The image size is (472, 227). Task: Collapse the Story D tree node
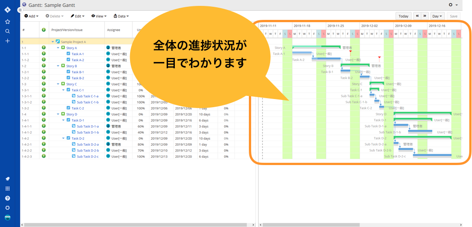tap(58, 114)
